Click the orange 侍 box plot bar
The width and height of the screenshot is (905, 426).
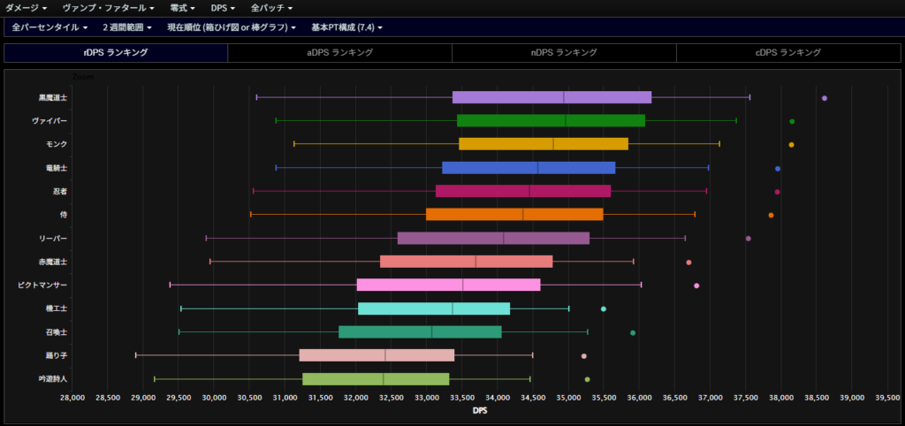coord(514,215)
